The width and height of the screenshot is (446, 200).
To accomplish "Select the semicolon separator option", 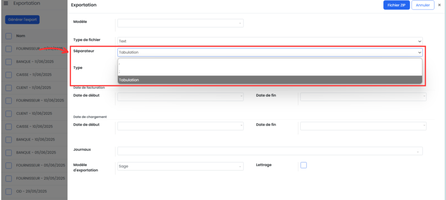I will (x=270, y=71).
